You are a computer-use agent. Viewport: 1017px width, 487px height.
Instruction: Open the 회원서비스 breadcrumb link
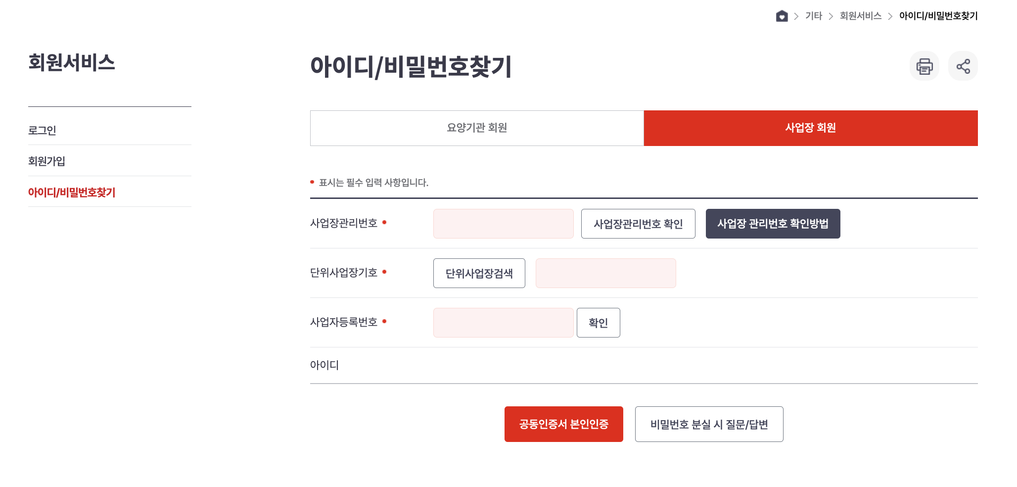click(860, 16)
